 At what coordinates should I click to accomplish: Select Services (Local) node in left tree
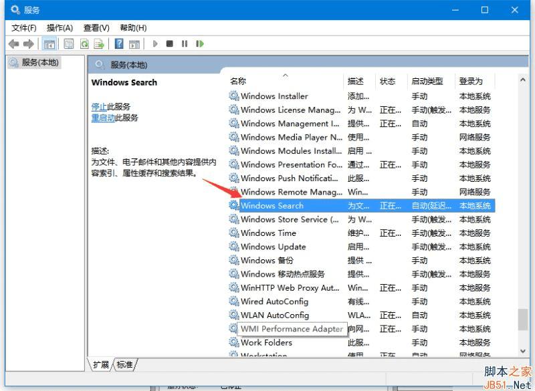[34, 63]
